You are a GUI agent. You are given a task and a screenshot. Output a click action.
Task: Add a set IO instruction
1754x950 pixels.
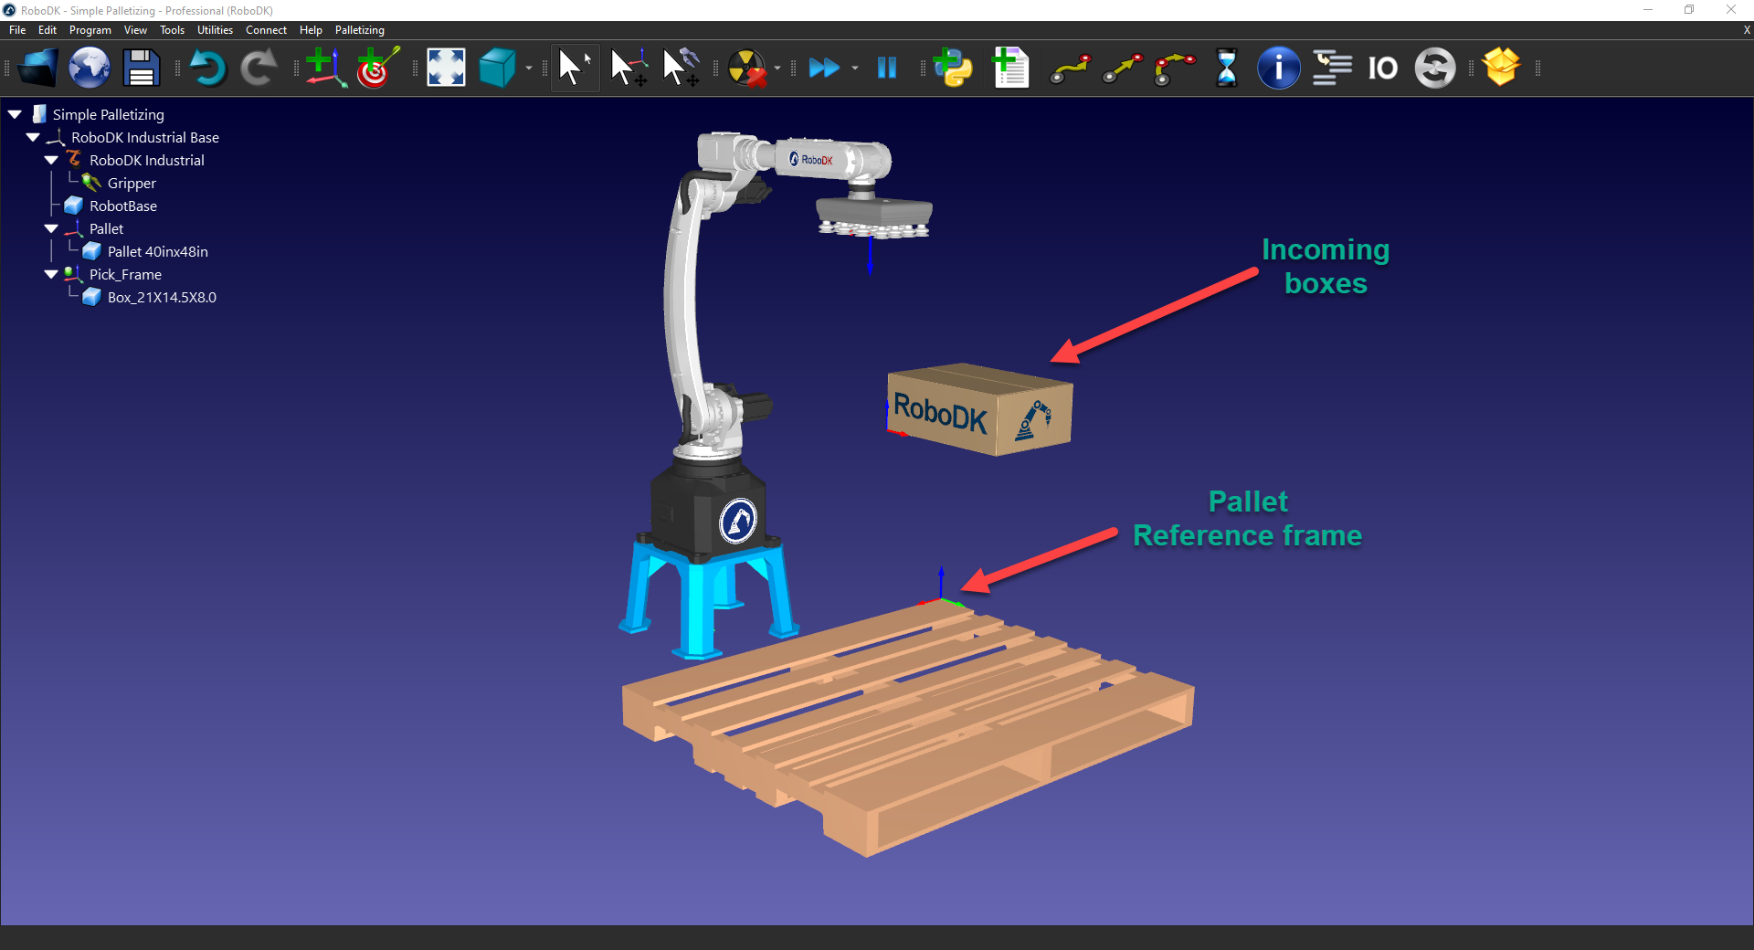(x=1383, y=69)
